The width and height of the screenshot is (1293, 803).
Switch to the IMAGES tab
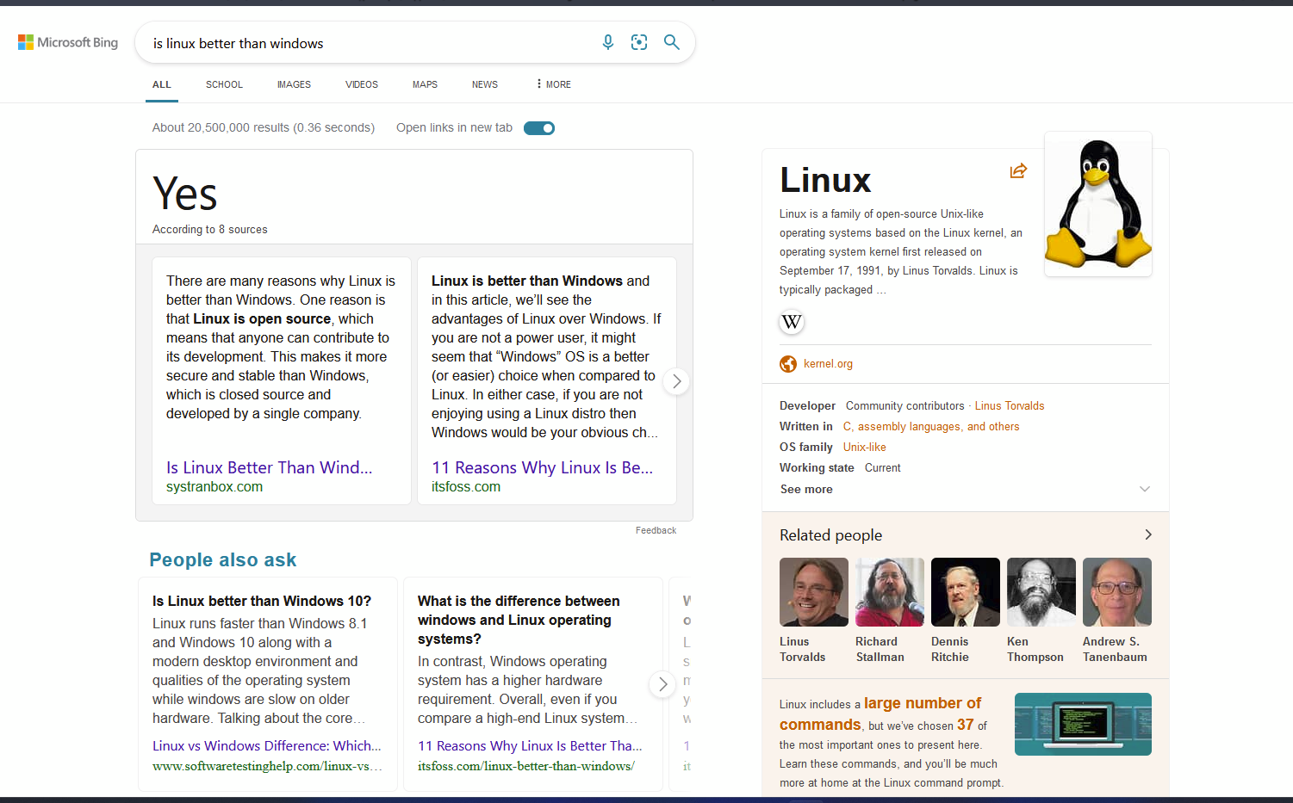click(x=294, y=84)
